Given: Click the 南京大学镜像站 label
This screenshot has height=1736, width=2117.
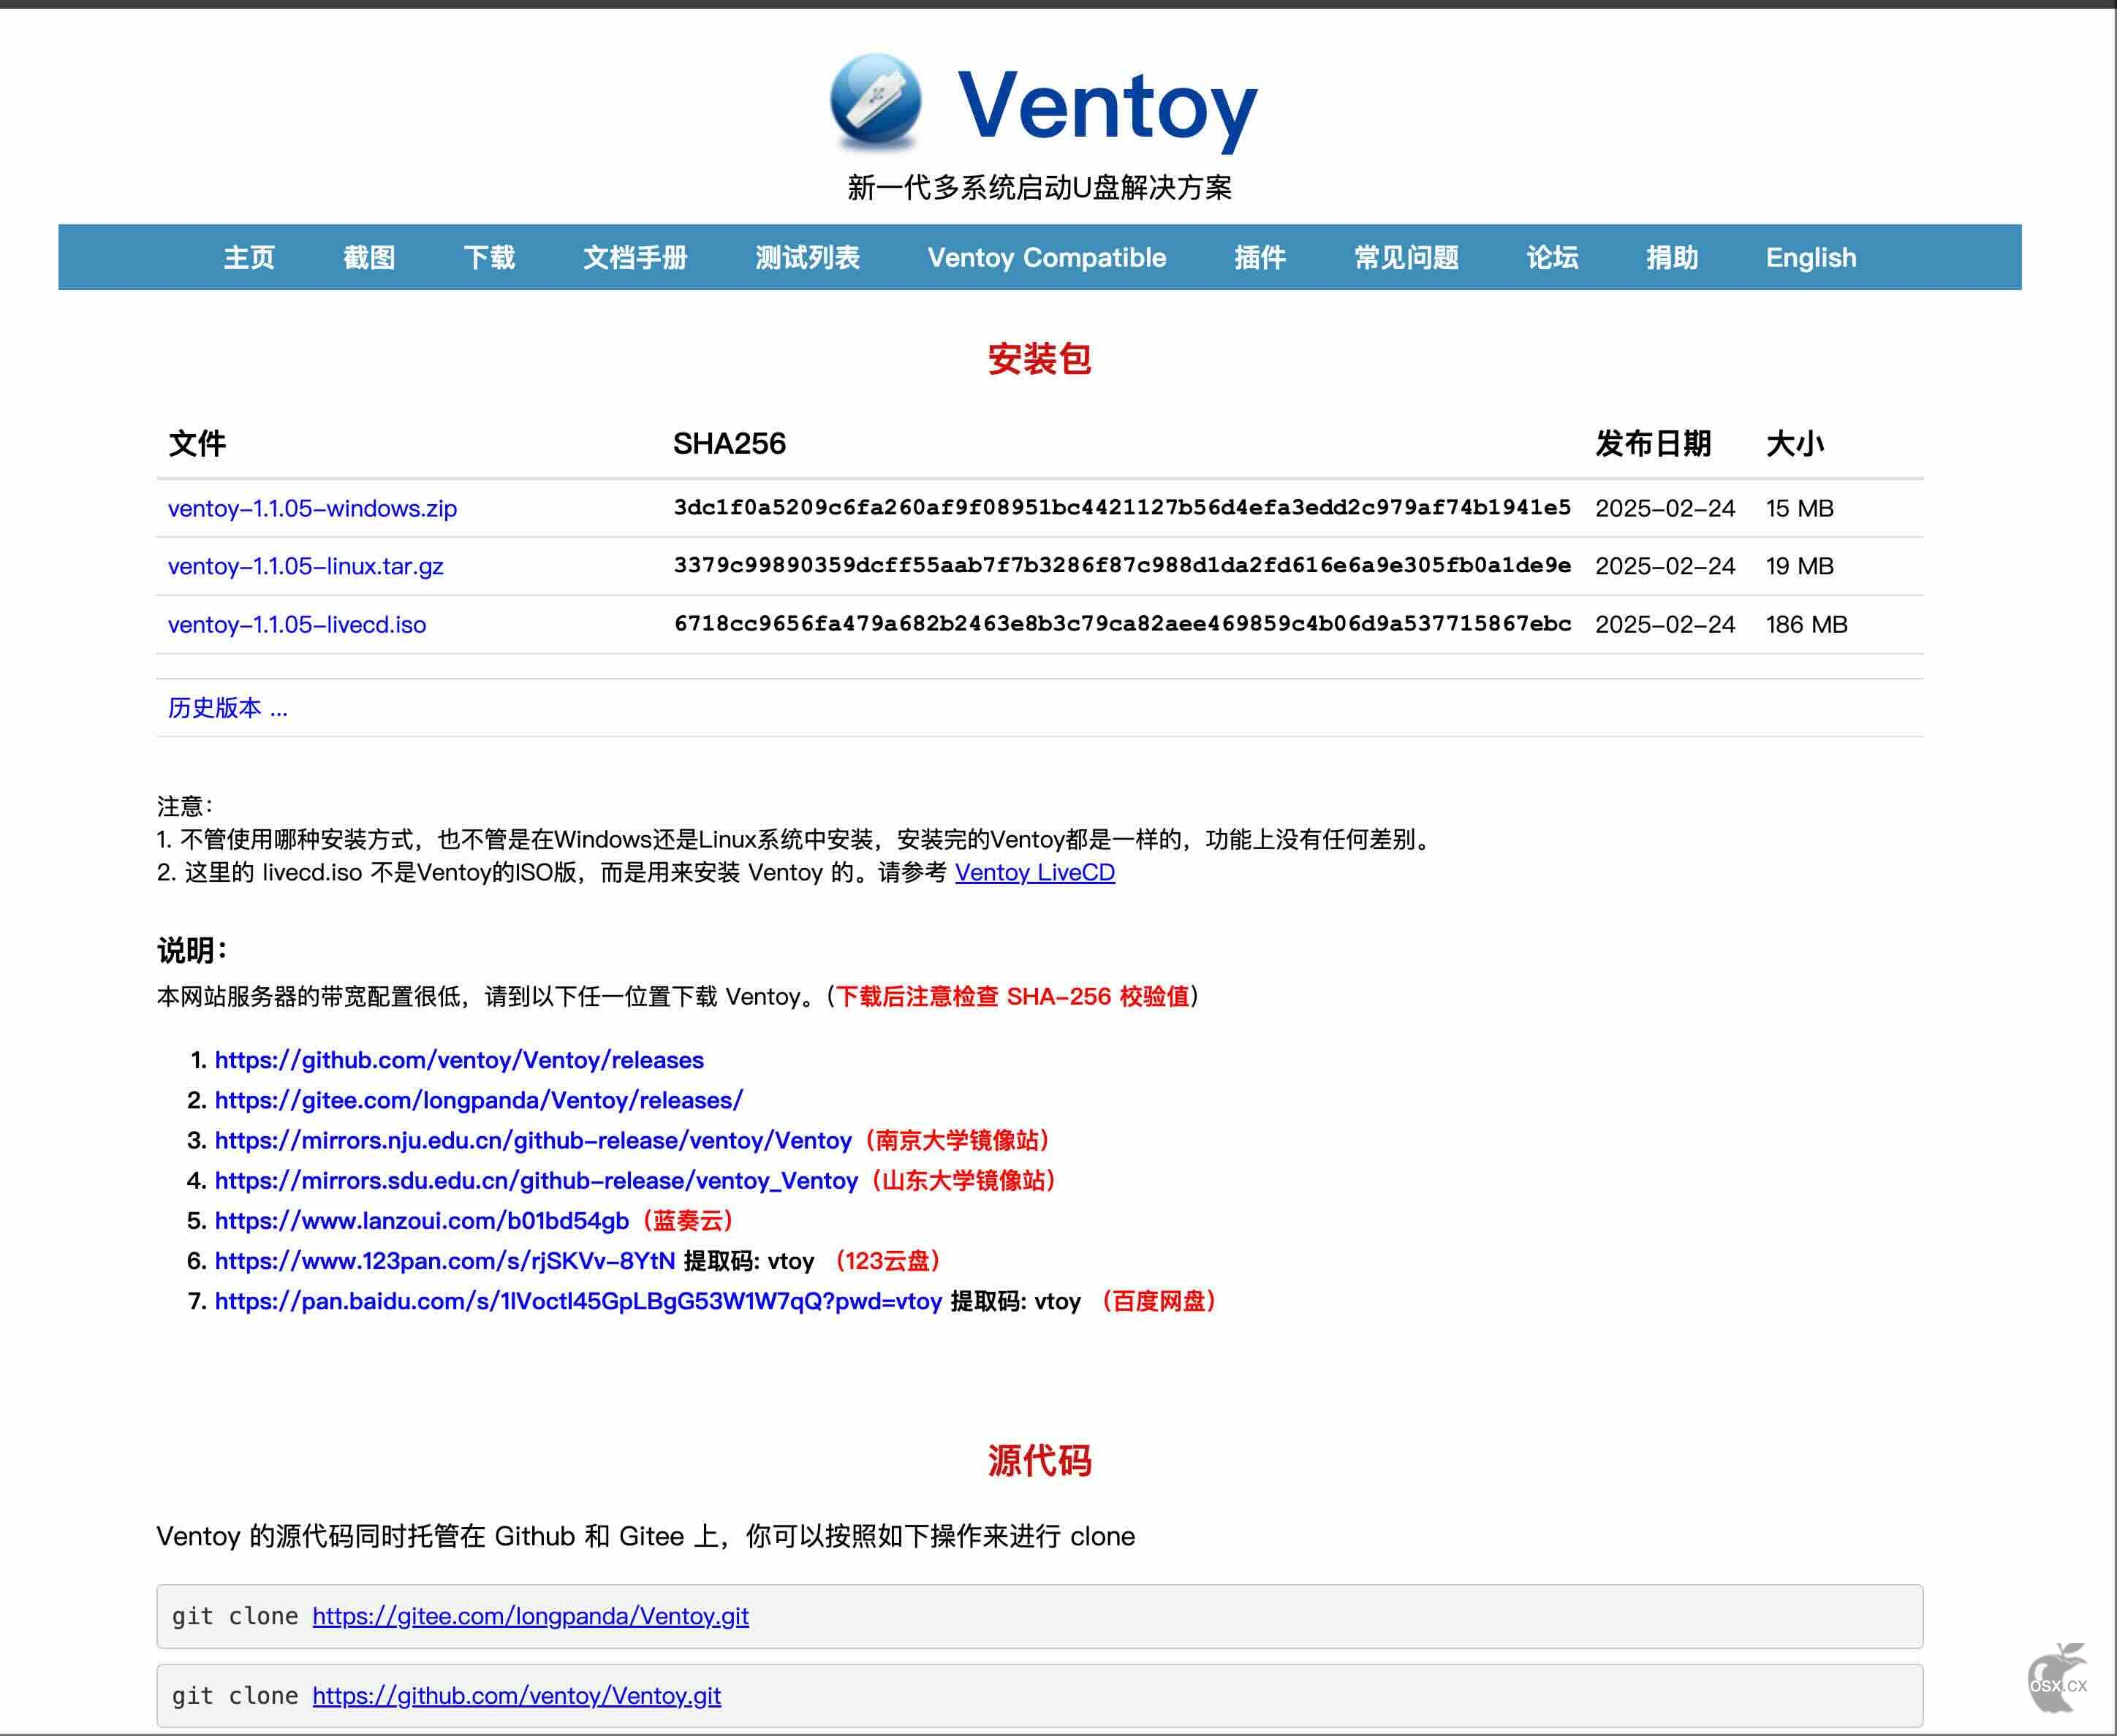Looking at the screenshot, I should point(958,1140).
